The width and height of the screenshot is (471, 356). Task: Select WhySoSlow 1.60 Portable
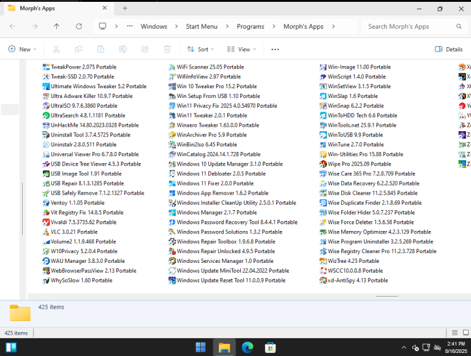pyautogui.click(x=78, y=280)
